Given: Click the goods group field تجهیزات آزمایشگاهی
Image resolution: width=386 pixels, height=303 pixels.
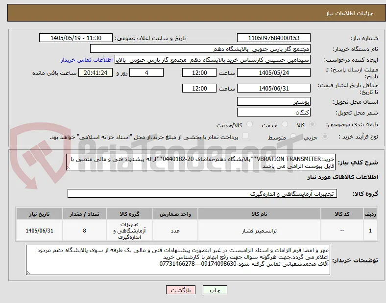Looking at the screenshot, I should click(202, 193).
